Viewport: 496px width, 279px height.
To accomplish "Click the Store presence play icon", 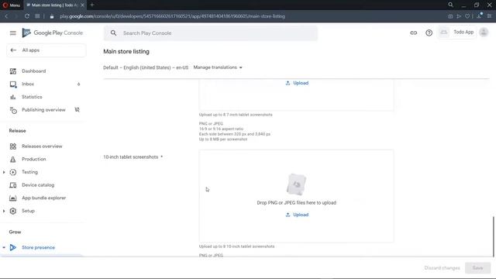I will (13, 247).
